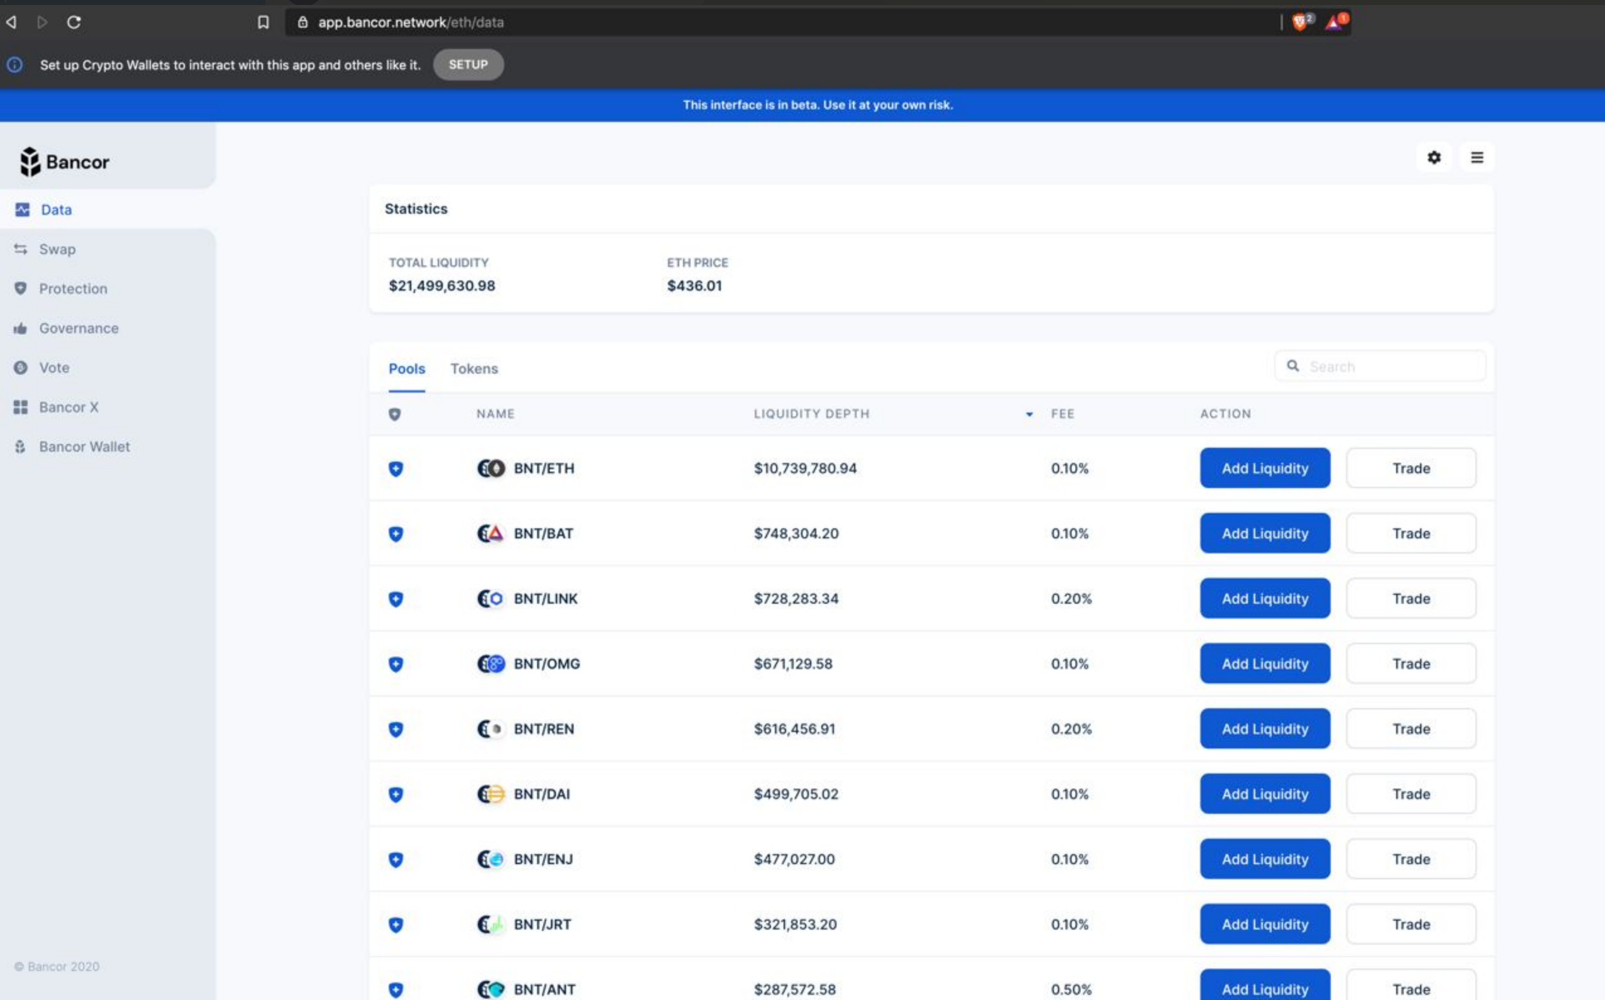1605x1000 pixels.
Task: Select the Pools tab
Action: (407, 369)
